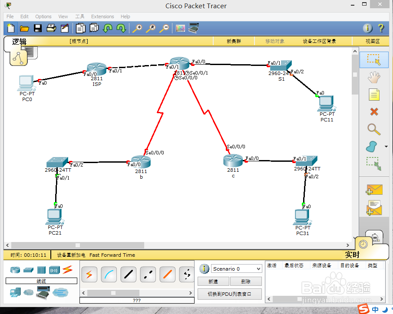The height and width of the screenshot is (314, 393).
Task: Add a complex PDU with the open envelope icon
Action: point(374,208)
